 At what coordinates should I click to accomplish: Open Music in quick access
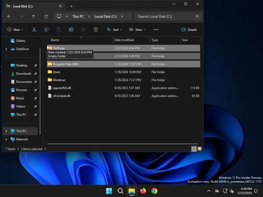(x=20, y=98)
